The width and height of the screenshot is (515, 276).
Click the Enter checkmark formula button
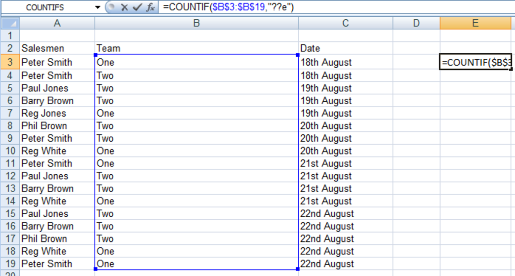(137, 7)
